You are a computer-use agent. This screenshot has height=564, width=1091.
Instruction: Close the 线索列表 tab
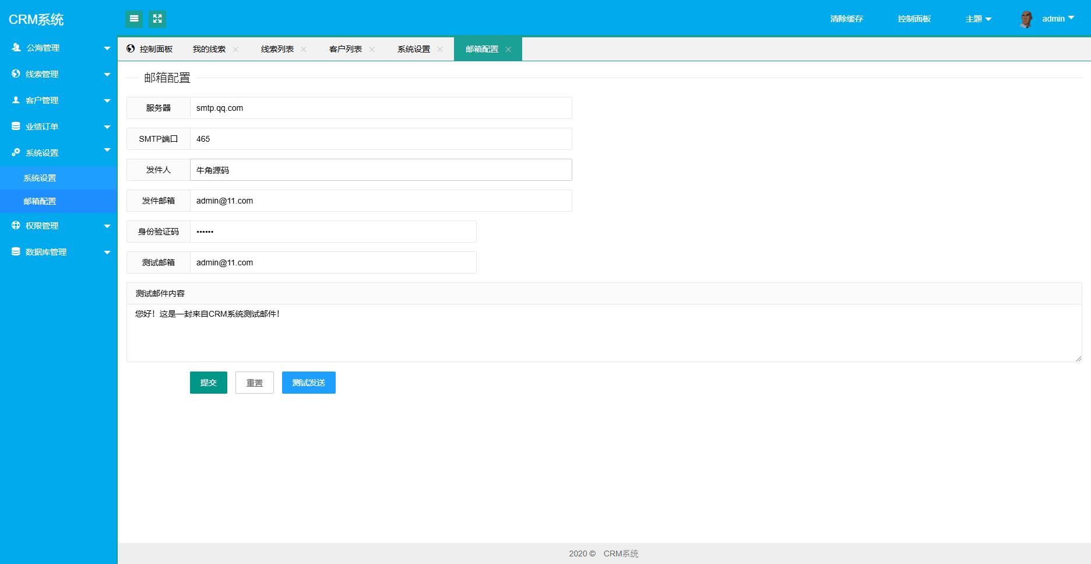tap(304, 50)
